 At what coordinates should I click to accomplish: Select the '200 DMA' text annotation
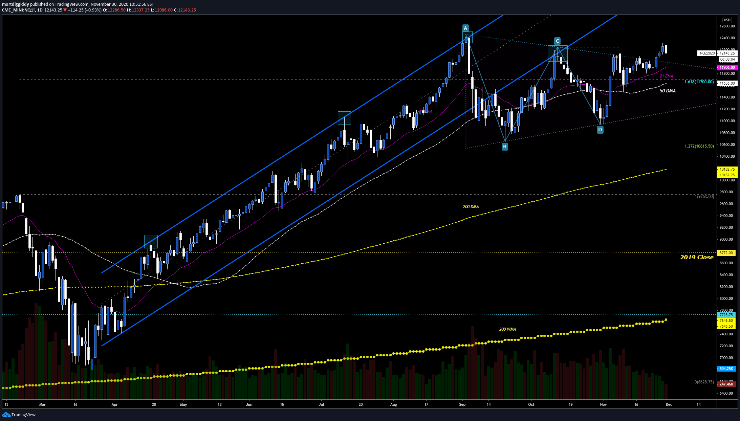[471, 207]
